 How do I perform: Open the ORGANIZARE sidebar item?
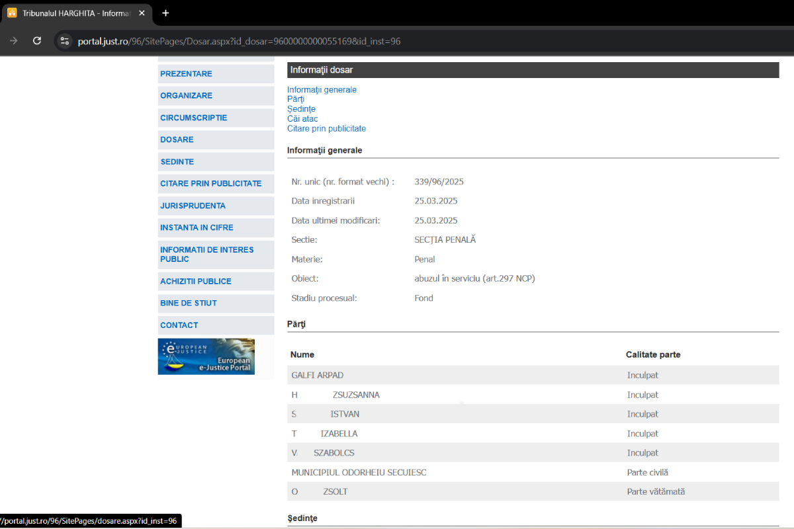(x=186, y=96)
